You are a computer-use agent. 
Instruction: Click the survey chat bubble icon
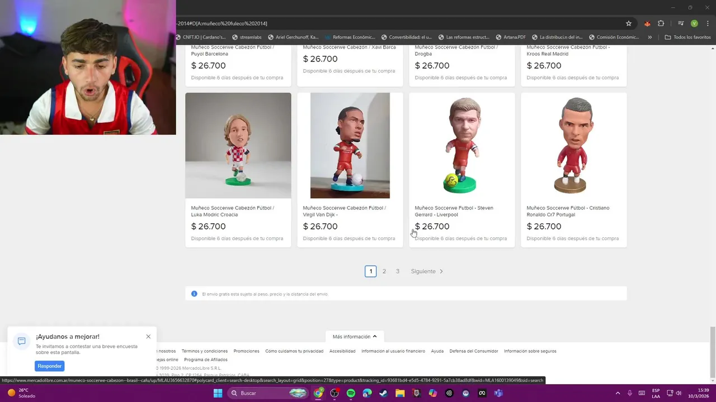pyautogui.click(x=22, y=341)
